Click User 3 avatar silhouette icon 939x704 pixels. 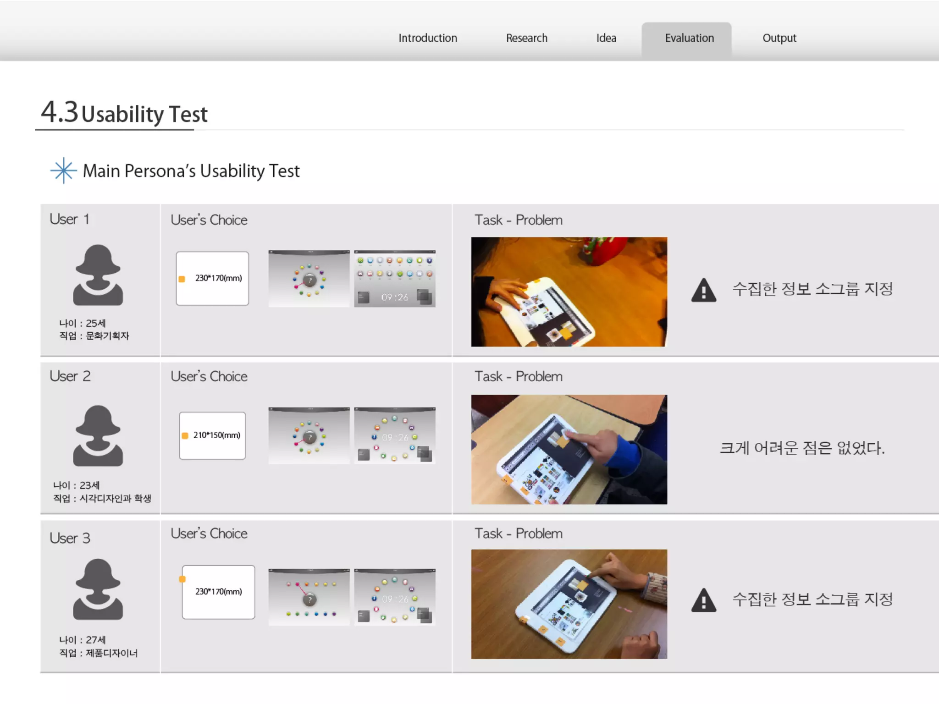click(98, 589)
